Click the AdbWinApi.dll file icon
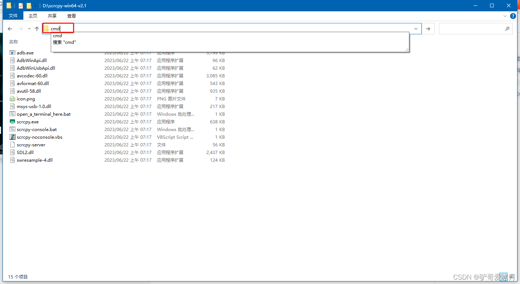 [x=12, y=61]
